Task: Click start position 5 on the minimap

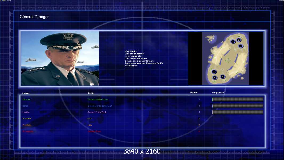Action: tap(233, 42)
